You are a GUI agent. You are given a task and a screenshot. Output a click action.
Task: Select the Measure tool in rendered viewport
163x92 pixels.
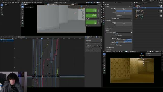point(104,71)
